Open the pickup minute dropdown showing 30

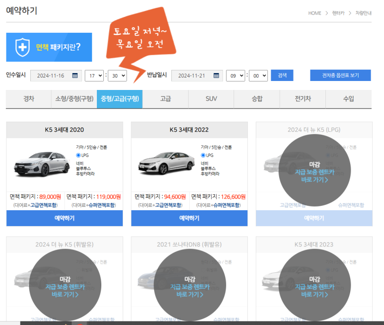117,76
